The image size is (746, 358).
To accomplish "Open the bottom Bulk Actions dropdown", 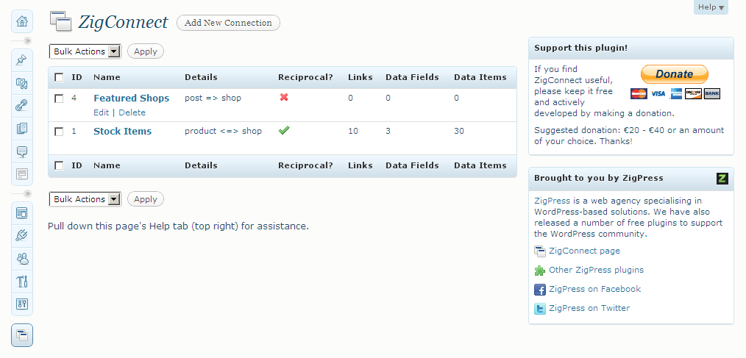I will (x=85, y=199).
